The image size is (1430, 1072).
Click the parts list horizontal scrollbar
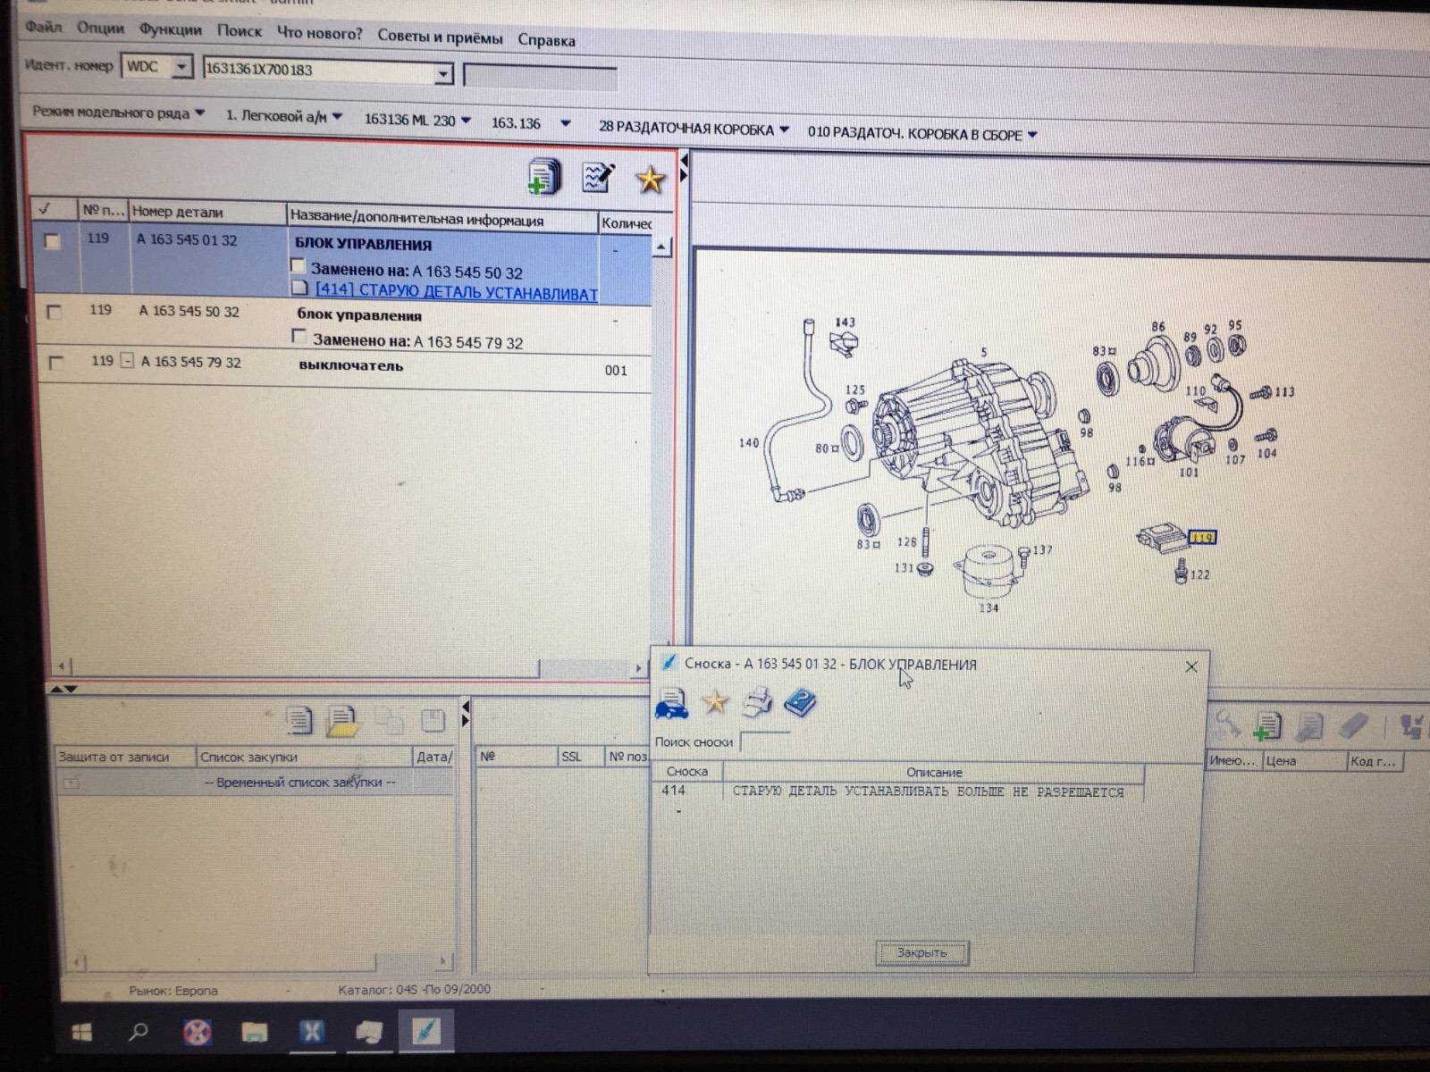[x=304, y=666]
